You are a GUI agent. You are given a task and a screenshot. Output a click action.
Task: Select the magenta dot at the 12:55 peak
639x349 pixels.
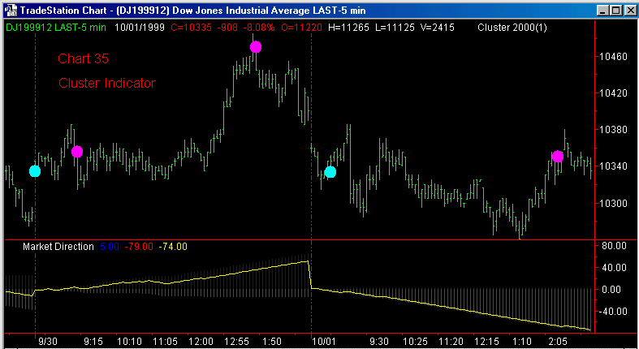tap(256, 47)
